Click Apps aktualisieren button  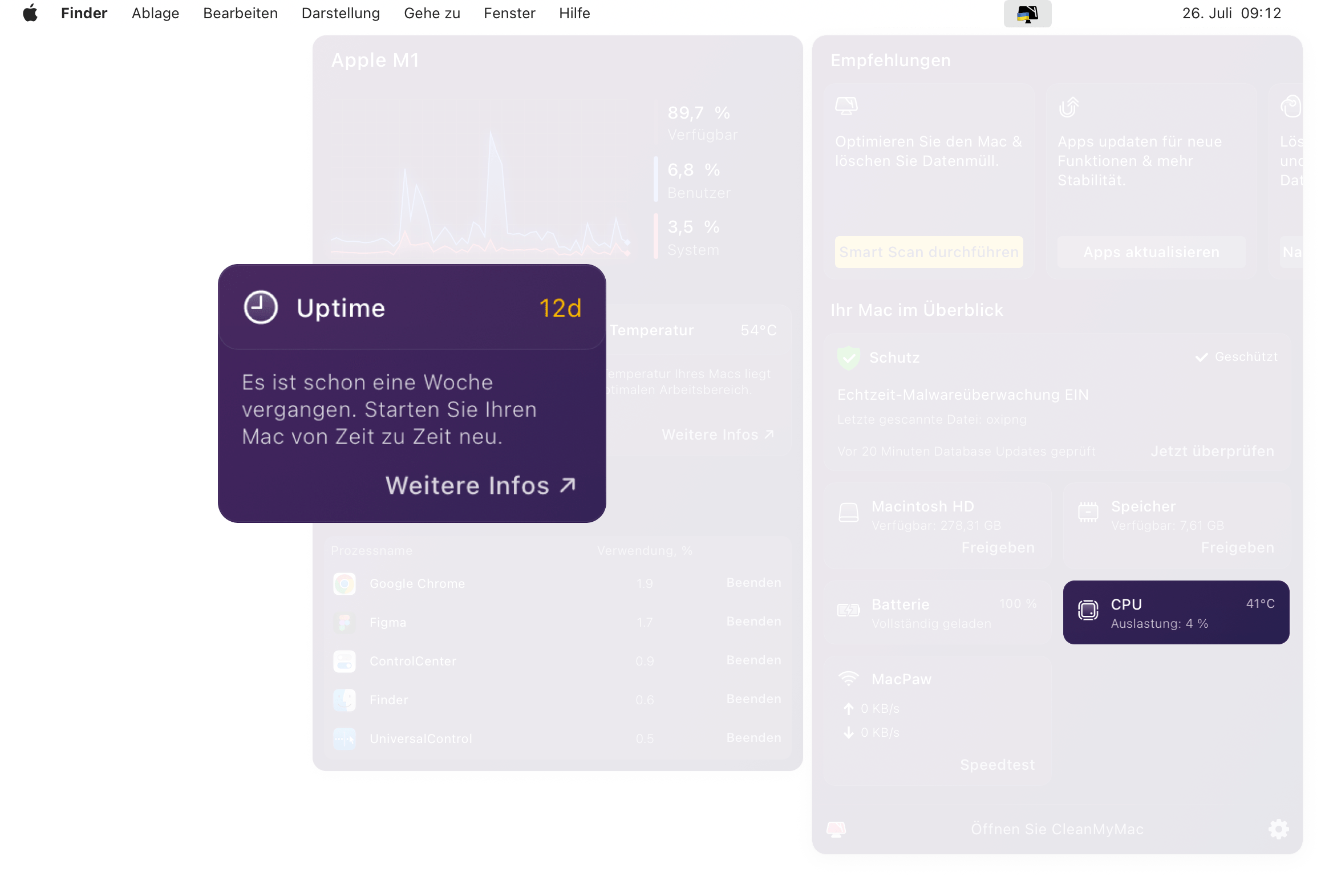1151,252
